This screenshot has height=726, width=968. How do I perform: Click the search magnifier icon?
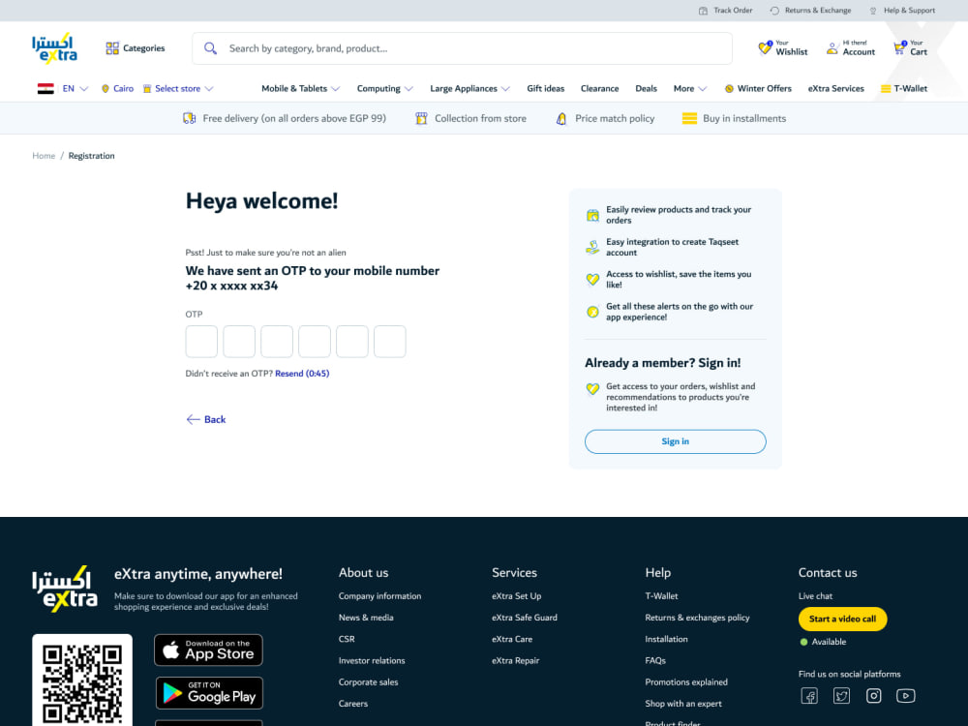pos(210,48)
